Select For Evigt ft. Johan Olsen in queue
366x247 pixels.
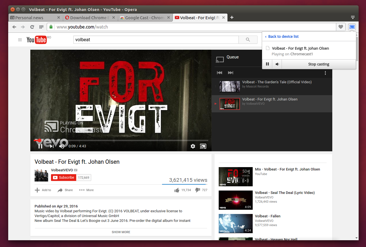coord(272,104)
